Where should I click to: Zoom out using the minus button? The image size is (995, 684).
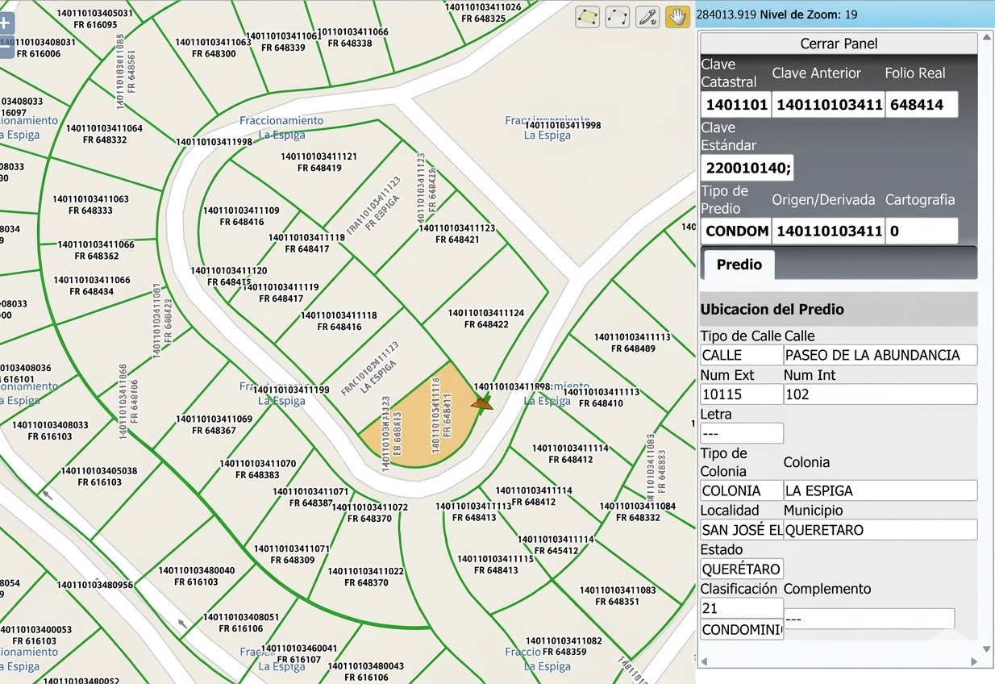pos(6,48)
